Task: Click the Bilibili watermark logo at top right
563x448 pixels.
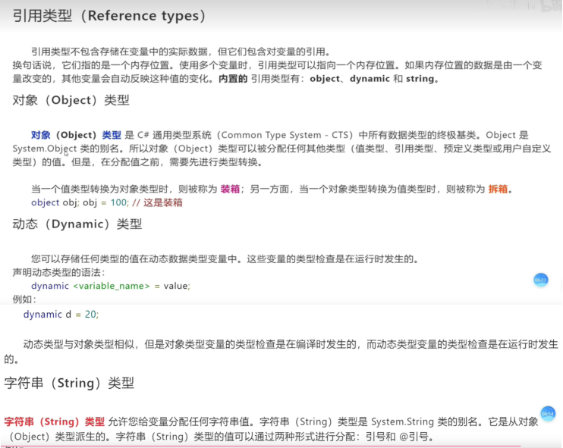Action: click(x=550, y=8)
